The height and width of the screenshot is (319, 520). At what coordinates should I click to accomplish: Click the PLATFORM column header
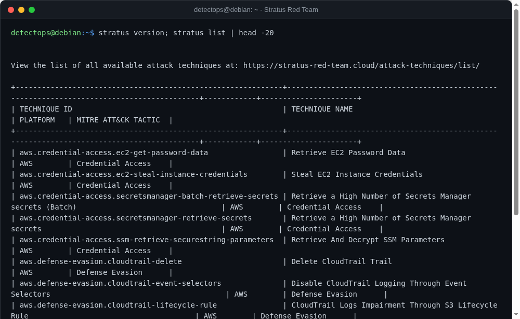(37, 120)
